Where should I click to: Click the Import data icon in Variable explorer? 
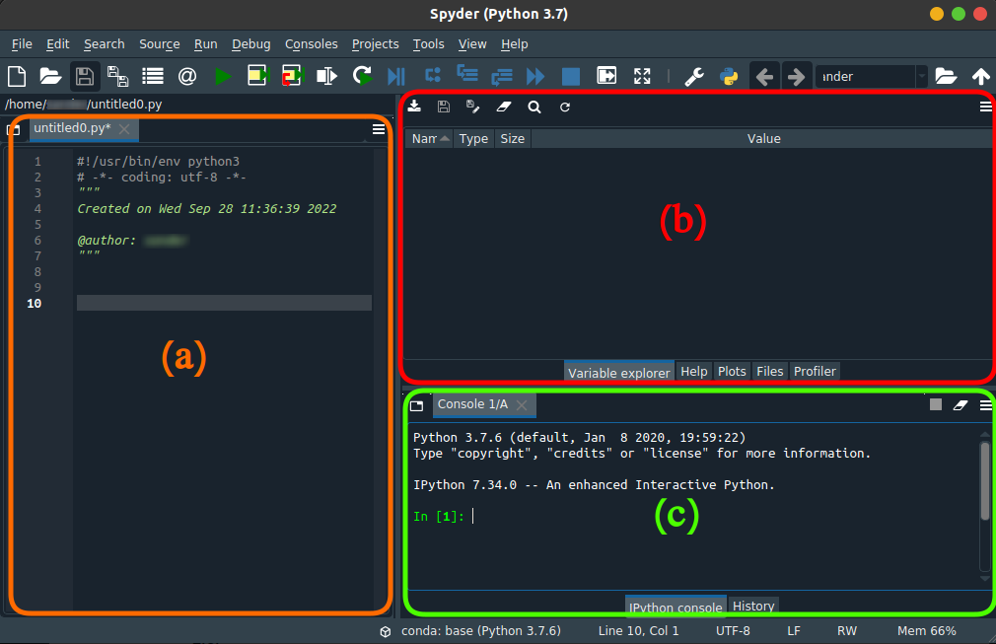[x=415, y=107]
